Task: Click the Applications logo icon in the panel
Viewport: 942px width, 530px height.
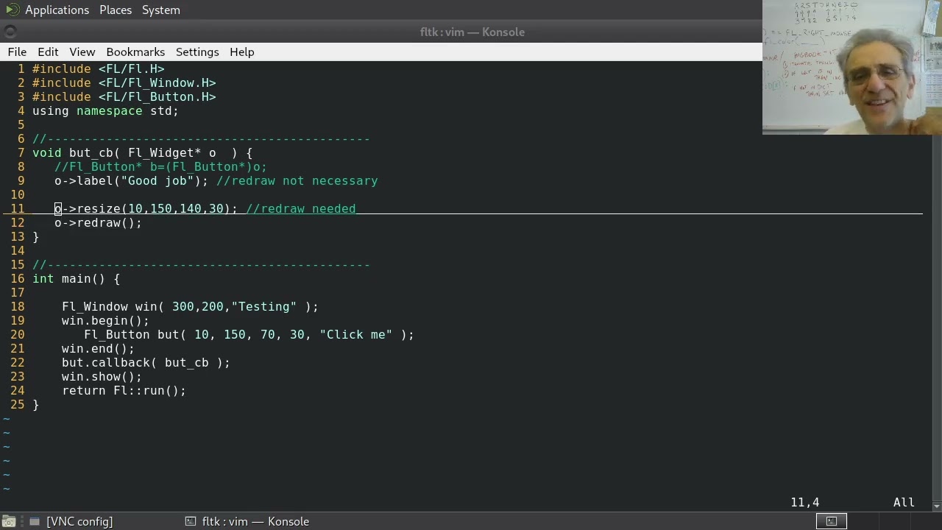Action: tap(12, 10)
